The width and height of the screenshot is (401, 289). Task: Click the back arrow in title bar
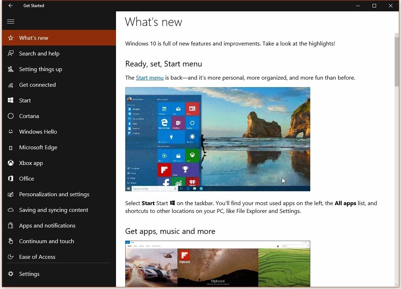10,6
